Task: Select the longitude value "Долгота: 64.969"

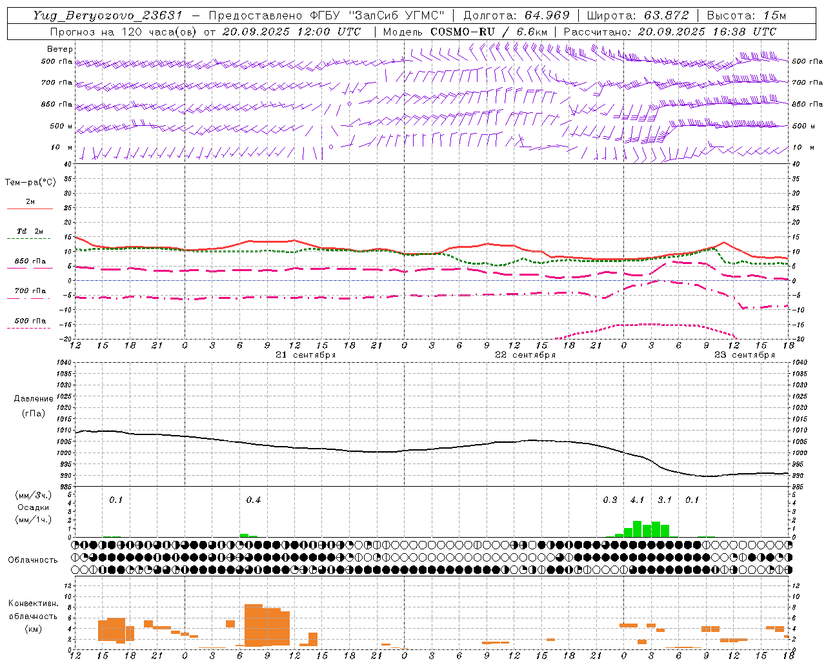Action: 516,15
